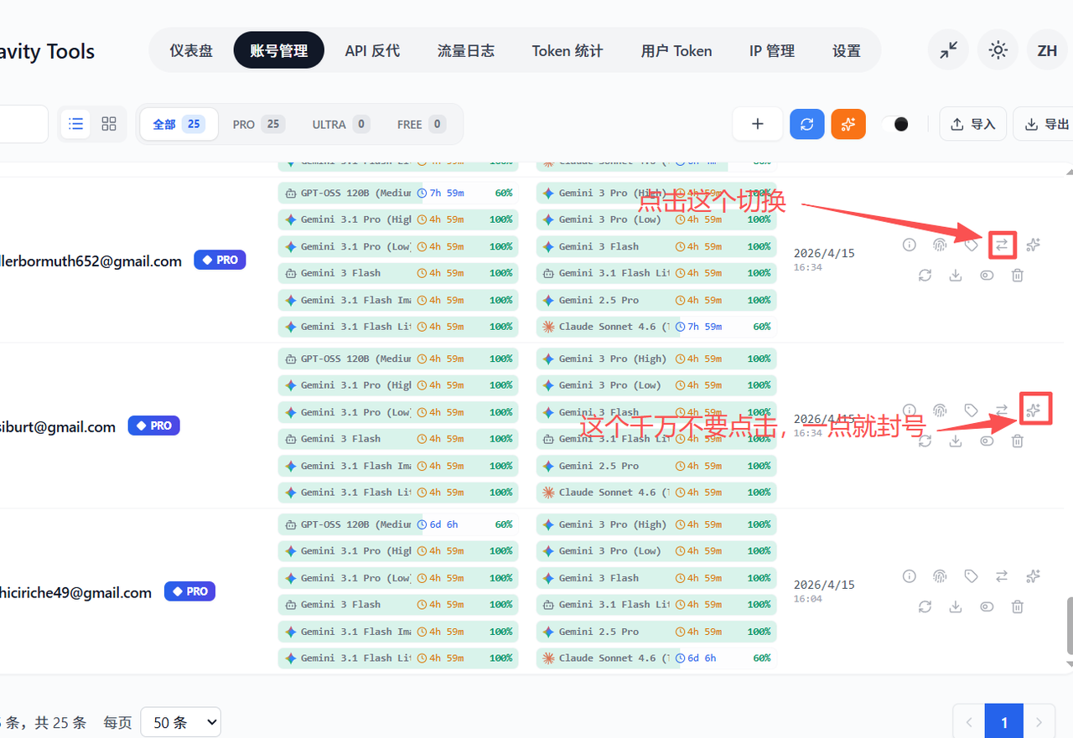
Task: Open 流量日志 tab
Action: [466, 50]
